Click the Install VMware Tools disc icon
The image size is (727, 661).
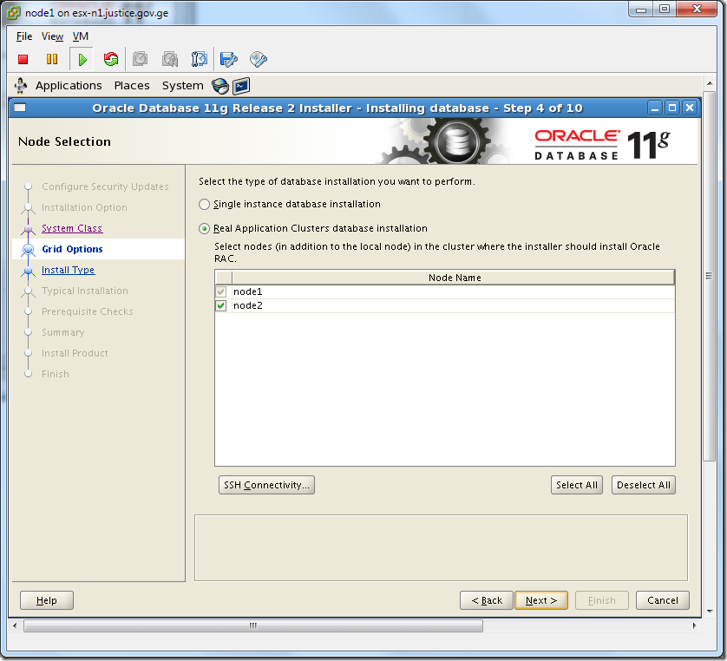[256, 59]
